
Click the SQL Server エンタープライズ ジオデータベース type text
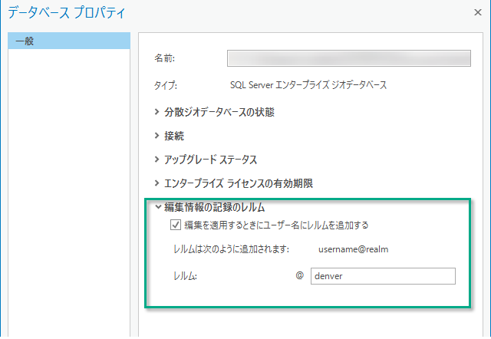click(308, 85)
